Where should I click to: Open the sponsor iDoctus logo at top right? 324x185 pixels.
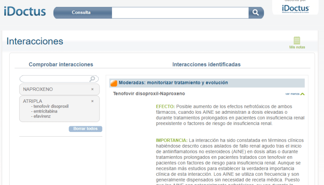pyautogui.click(x=296, y=9)
